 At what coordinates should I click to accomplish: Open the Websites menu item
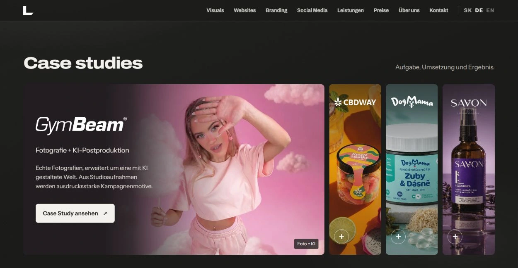(x=244, y=10)
